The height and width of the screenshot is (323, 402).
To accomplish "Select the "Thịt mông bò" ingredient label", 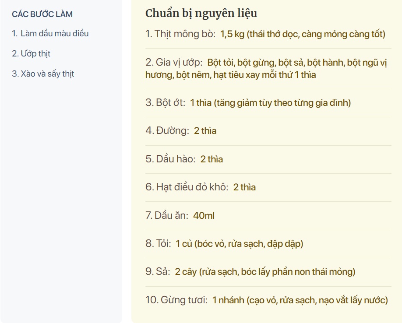I will click(x=185, y=34).
